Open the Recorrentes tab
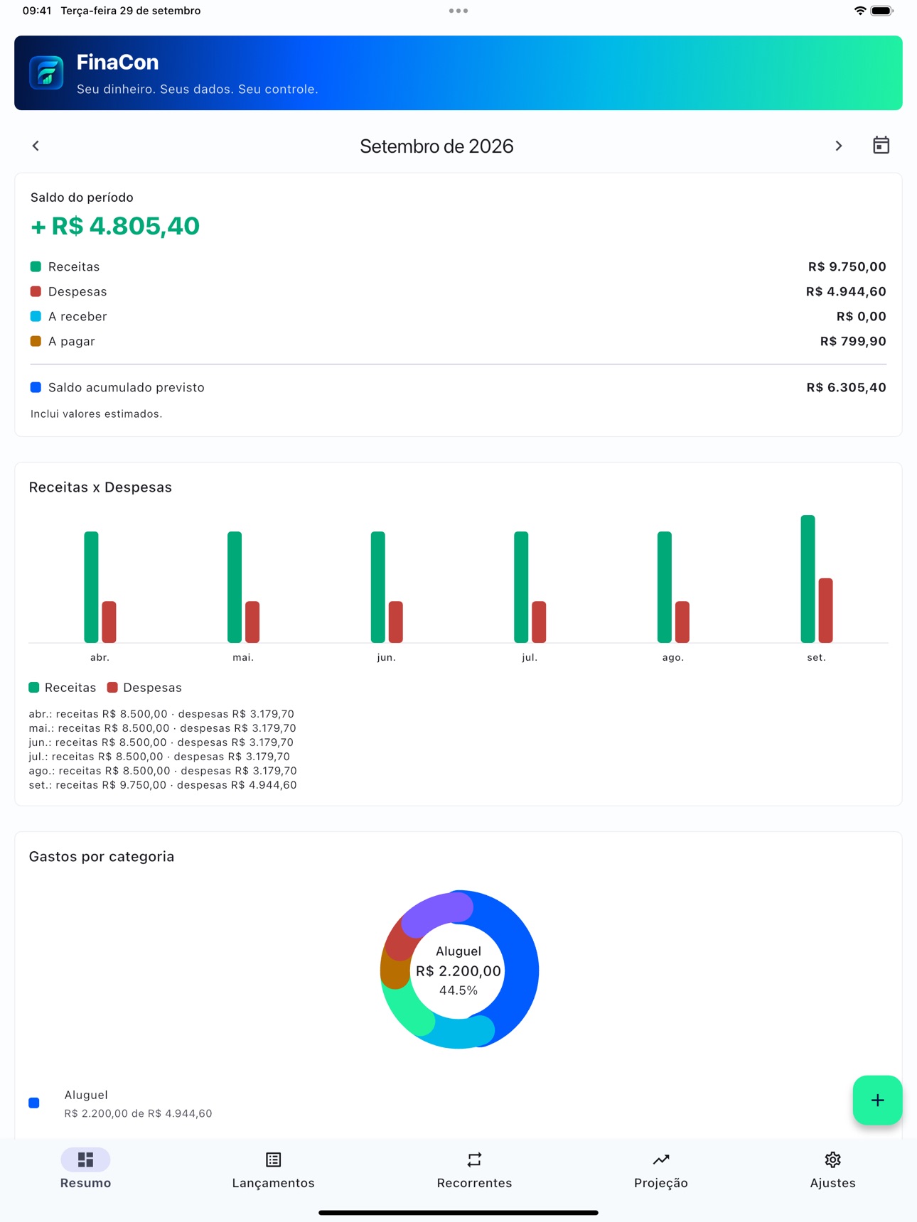The image size is (917, 1222). coord(474,1169)
